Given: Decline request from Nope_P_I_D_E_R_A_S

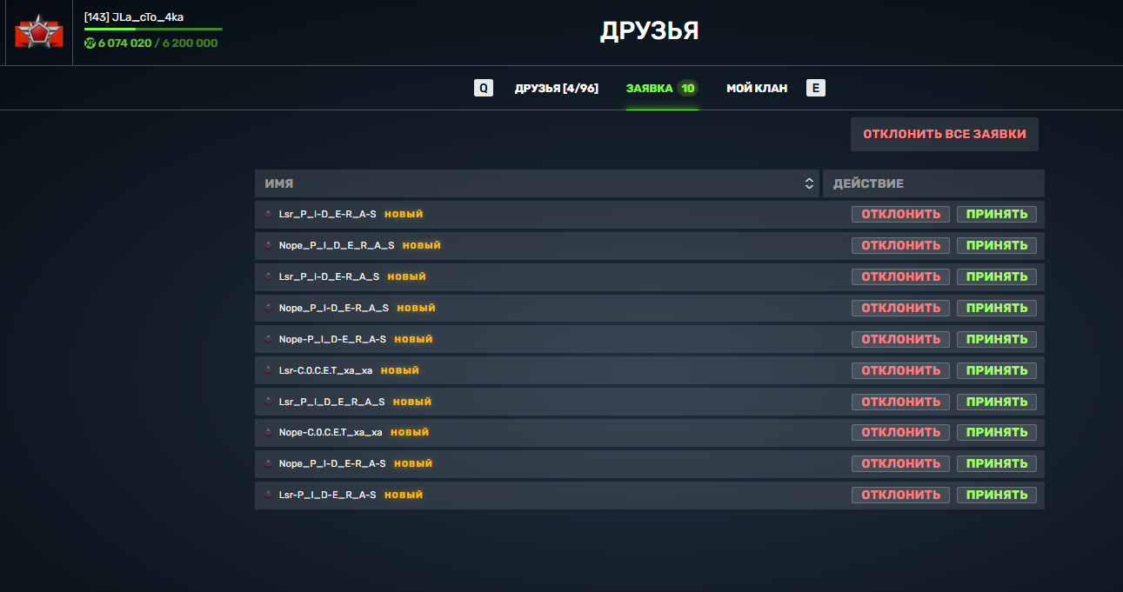Looking at the screenshot, I should tap(900, 245).
